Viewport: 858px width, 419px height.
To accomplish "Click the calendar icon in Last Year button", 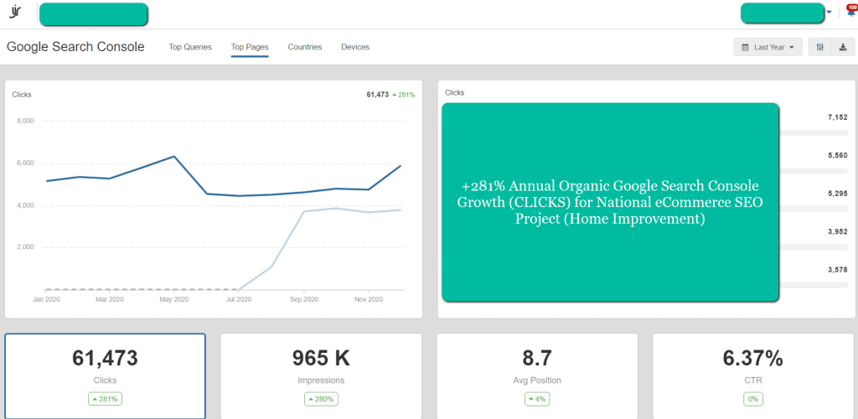I will [x=745, y=47].
